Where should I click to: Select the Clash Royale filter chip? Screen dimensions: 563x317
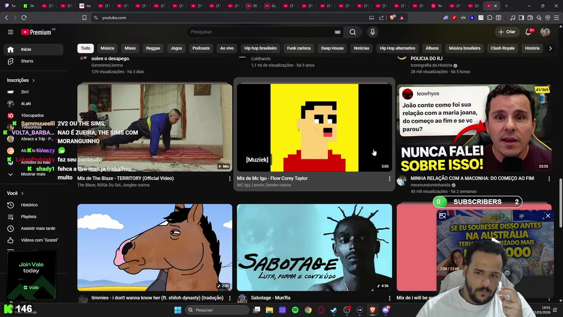(x=503, y=48)
